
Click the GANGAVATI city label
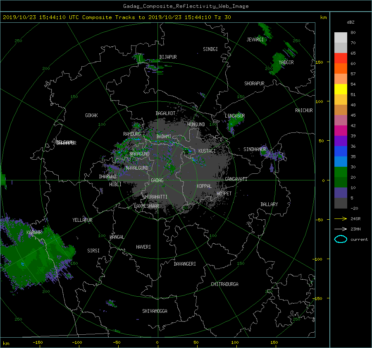click(236, 179)
